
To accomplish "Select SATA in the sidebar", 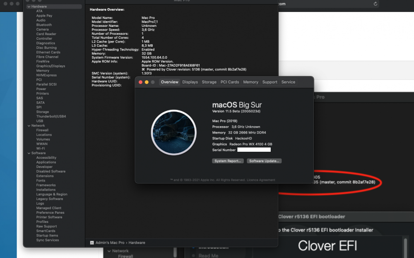I will pos(41,103).
